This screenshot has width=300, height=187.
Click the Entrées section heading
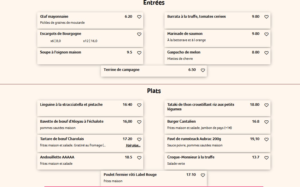[x=154, y=3]
